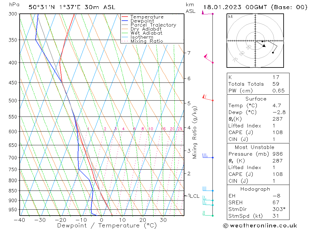Click the Lifted Index row under Surface
Viewport: 312px width, 229px height.
tap(258, 126)
